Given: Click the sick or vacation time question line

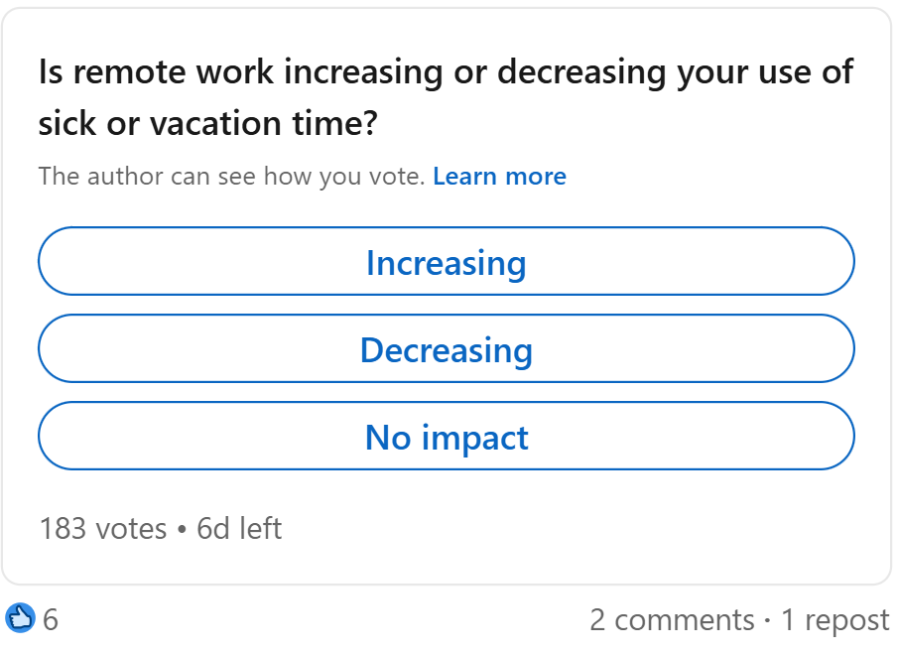Looking at the screenshot, I should pyautogui.click(x=208, y=124).
